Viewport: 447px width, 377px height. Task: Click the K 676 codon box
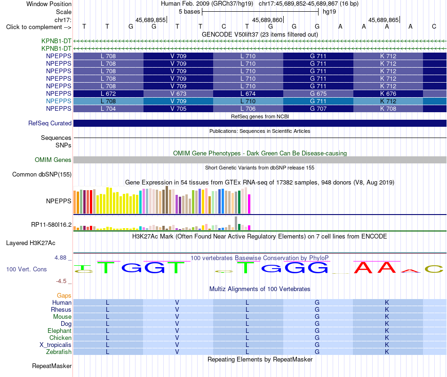click(388, 93)
